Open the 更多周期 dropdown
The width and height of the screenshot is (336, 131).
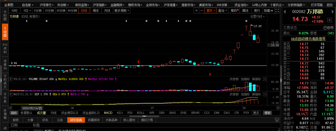tap(122, 11)
